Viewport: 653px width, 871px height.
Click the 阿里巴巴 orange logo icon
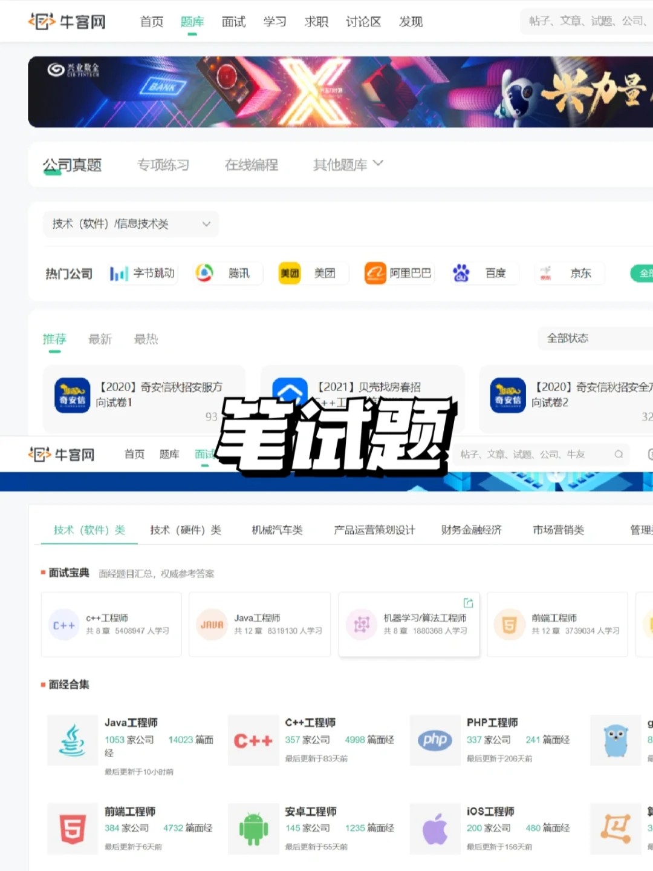pos(375,274)
